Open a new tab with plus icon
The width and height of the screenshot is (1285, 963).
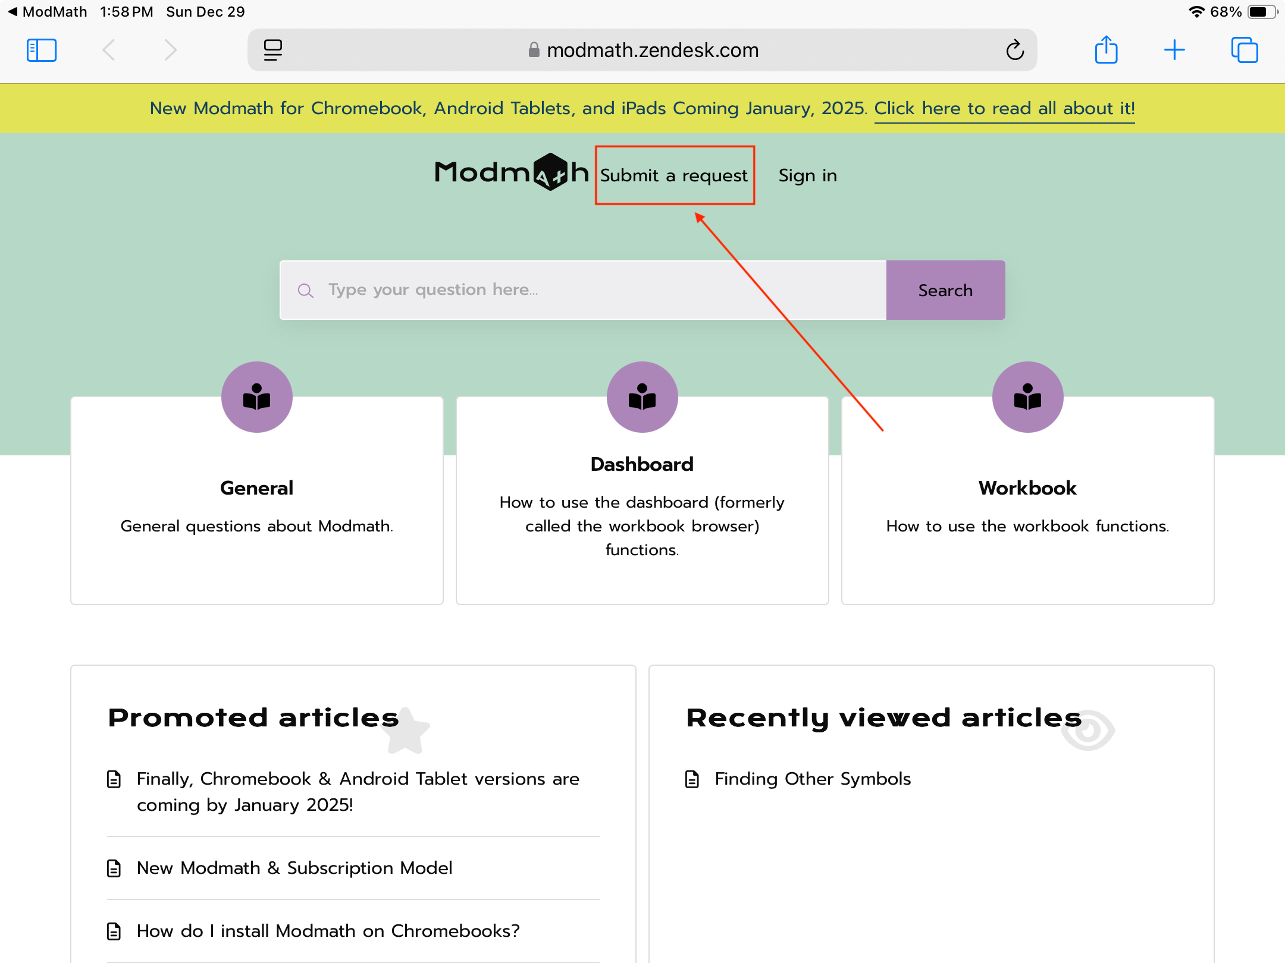click(x=1174, y=50)
